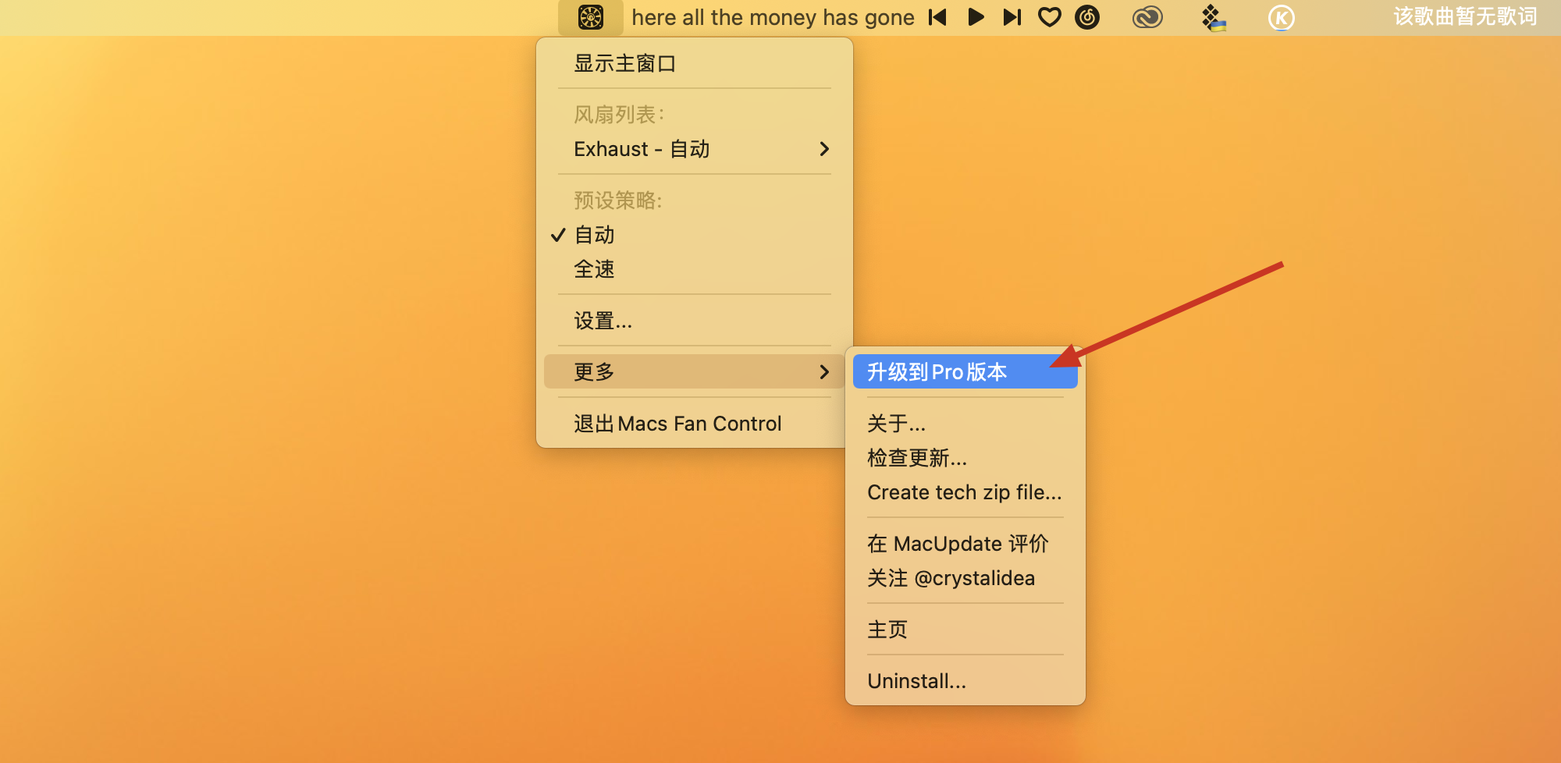This screenshot has height=763, width=1561.
Task: Open 显示主窗口 to show main window
Action: click(624, 63)
